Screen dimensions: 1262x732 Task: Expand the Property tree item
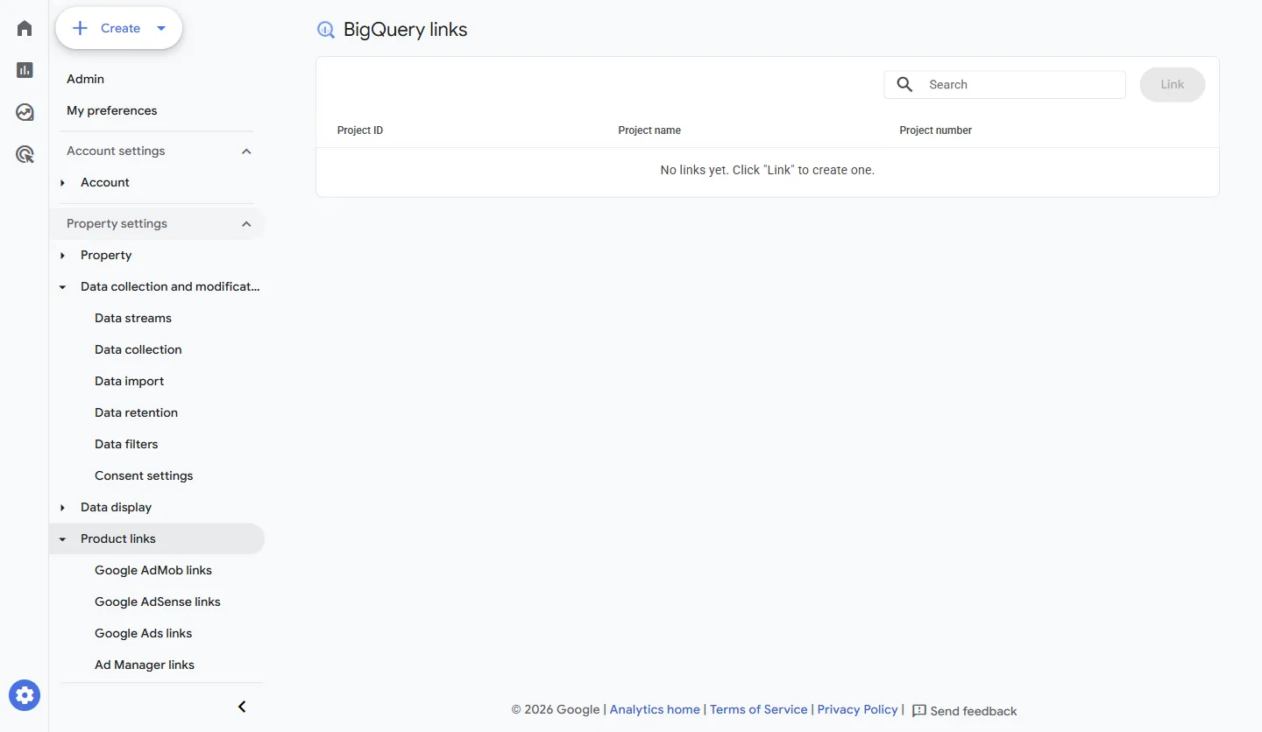[63, 256]
